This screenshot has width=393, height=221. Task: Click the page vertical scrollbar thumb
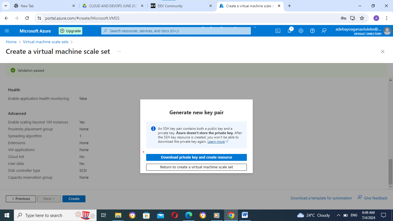[390, 172]
